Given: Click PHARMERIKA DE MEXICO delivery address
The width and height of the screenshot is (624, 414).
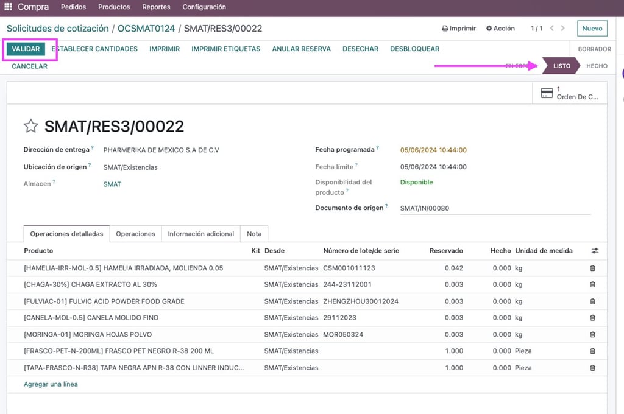Looking at the screenshot, I should click(161, 150).
